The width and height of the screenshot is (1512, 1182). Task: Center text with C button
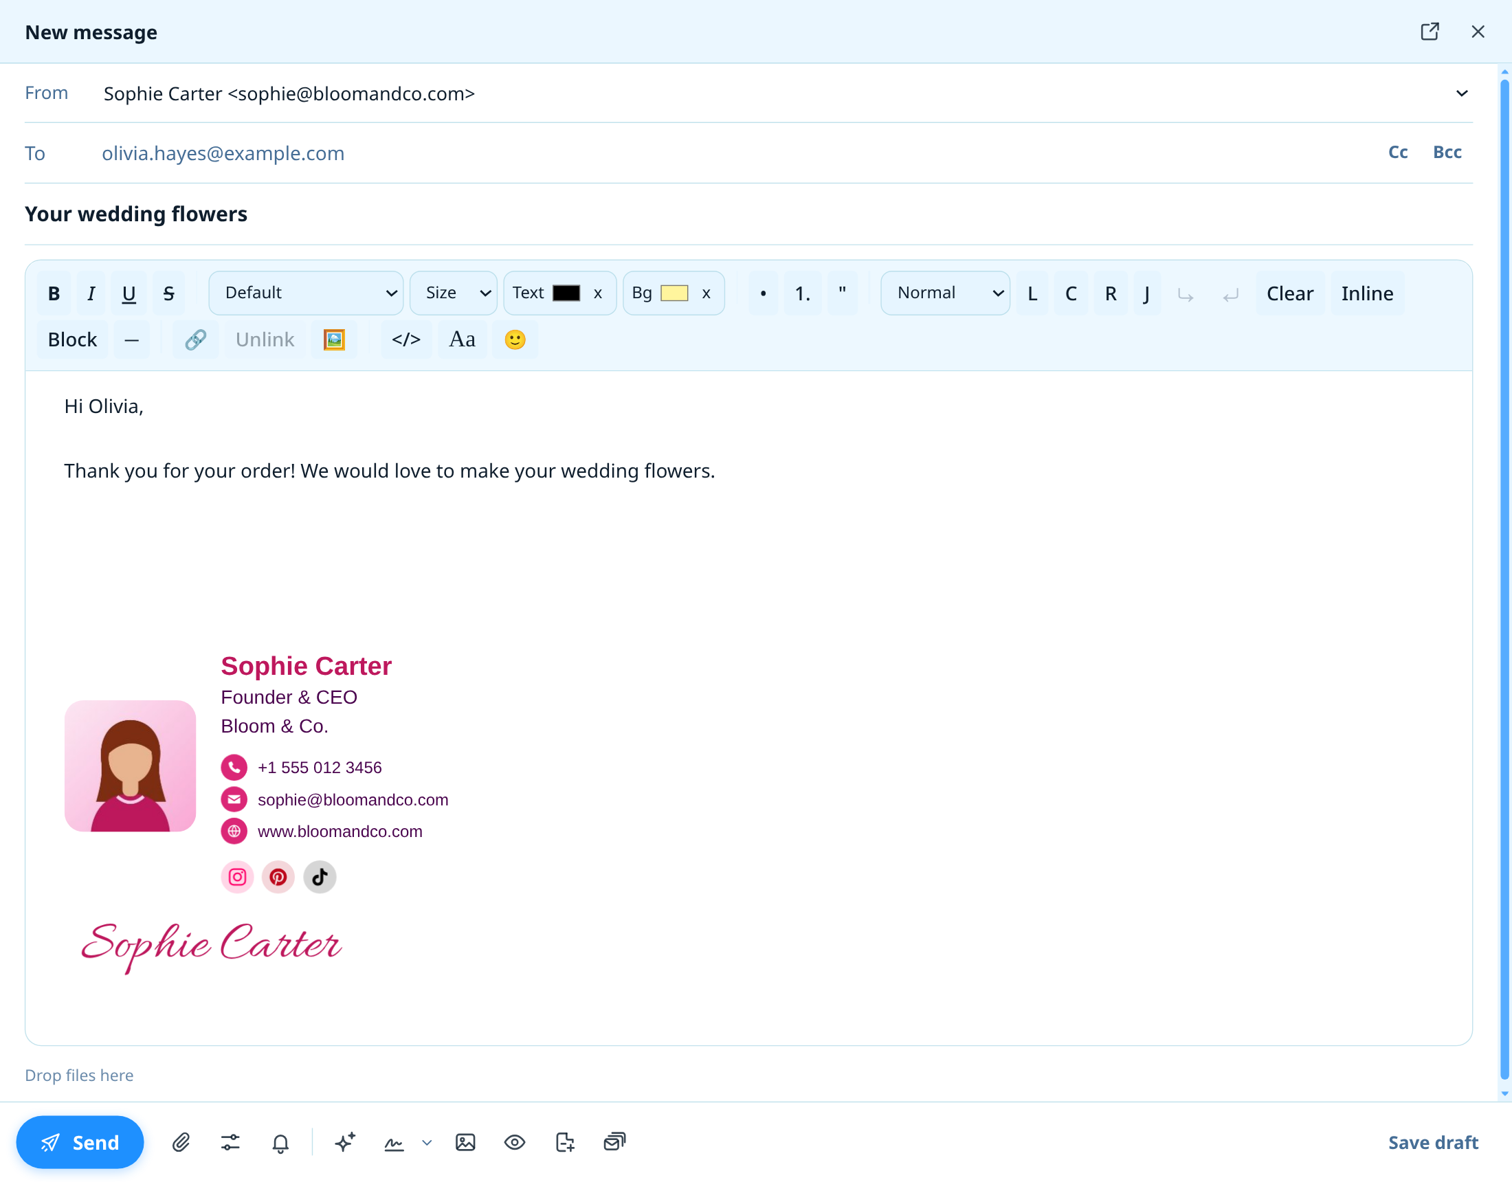point(1071,293)
